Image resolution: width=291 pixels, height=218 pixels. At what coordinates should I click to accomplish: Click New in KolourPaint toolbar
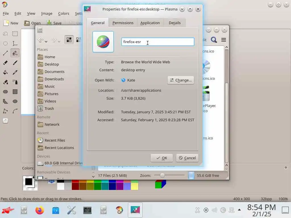pyautogui.click(x=11, y=23)
